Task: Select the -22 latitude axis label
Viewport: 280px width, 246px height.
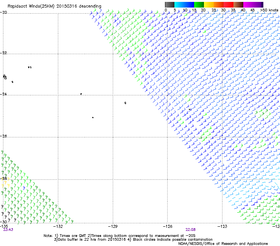Action: point(3,53)
